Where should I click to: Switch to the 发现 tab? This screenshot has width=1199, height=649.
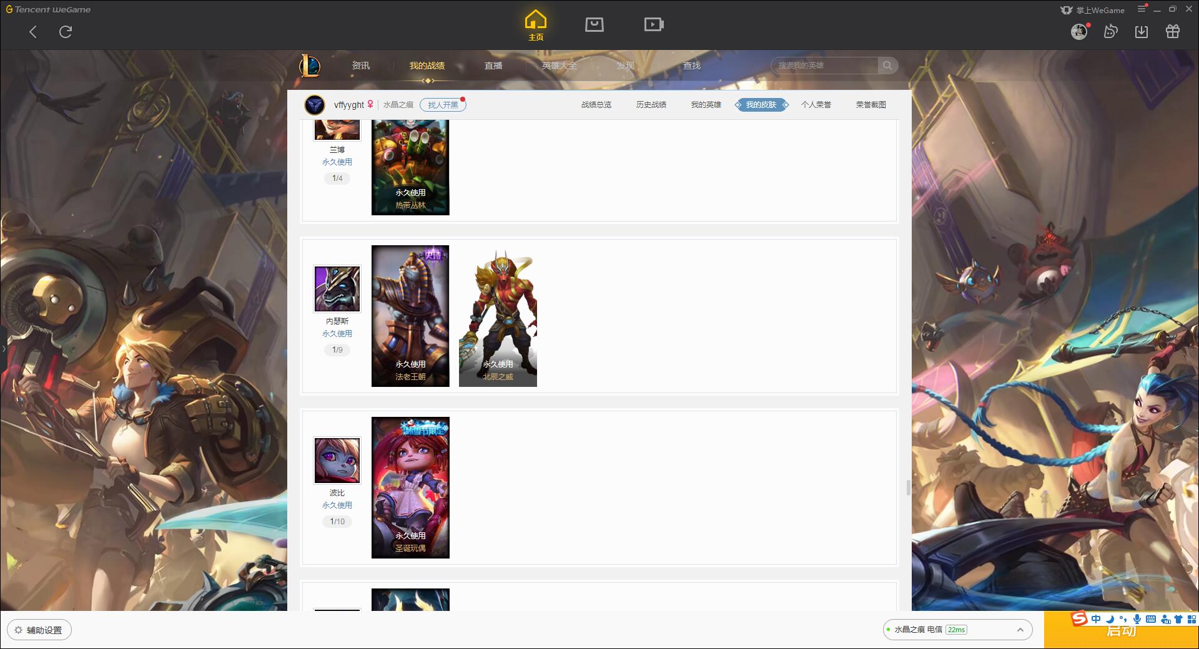(x=625, y=66)
